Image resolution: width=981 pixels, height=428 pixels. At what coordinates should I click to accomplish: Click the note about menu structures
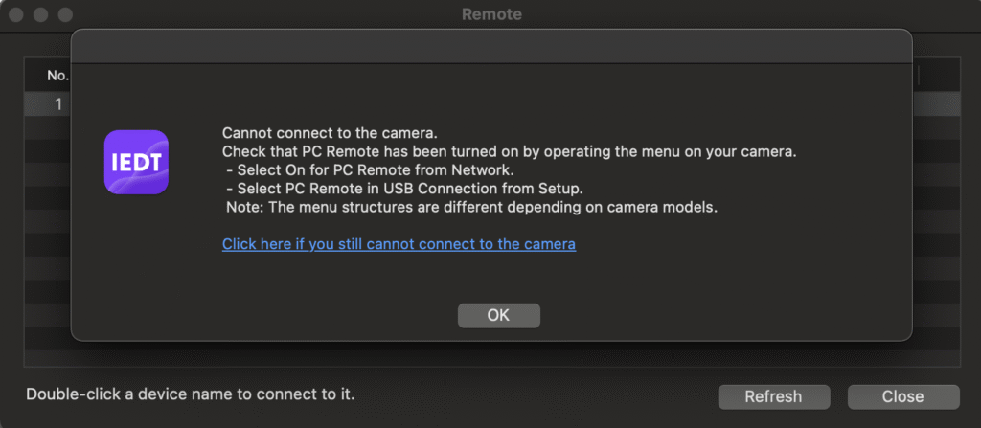[x=471, y=207]
